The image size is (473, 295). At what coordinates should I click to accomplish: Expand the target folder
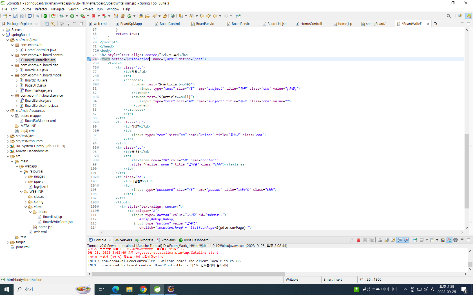tap(8, 242)
